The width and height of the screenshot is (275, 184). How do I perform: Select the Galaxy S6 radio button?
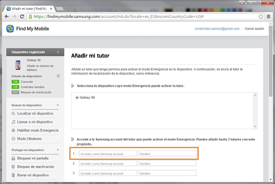77,97
